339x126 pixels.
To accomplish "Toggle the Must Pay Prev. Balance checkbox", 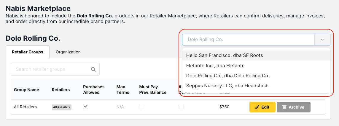I will tap(142, 107).
